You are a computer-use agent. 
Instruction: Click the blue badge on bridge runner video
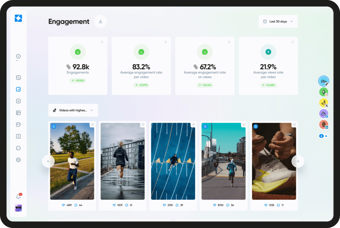[x=205, y=126]
